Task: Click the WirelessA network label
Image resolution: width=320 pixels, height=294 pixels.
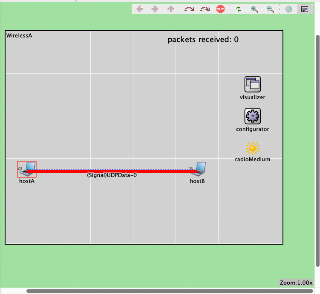Action: click(19, 35)
